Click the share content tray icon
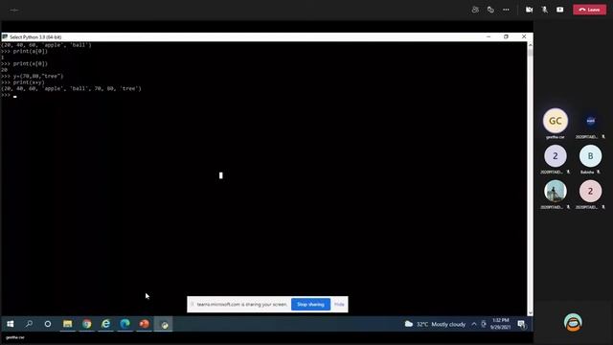The image size is (613, 345). [559, 10]
